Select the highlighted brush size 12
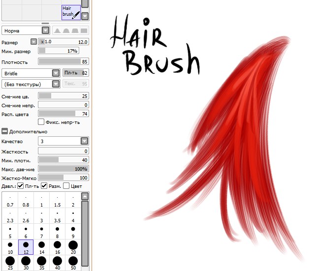The width and height of the screenshot is (320, 271). coord(26,247)
